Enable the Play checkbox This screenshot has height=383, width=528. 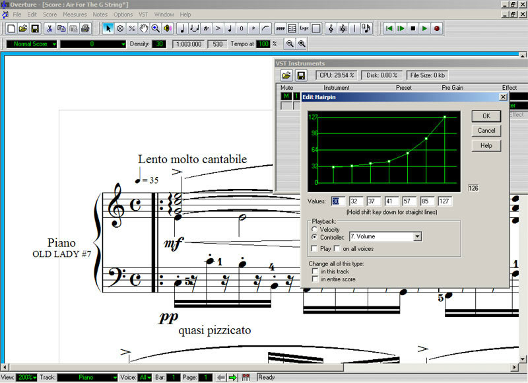coord(314,249)
